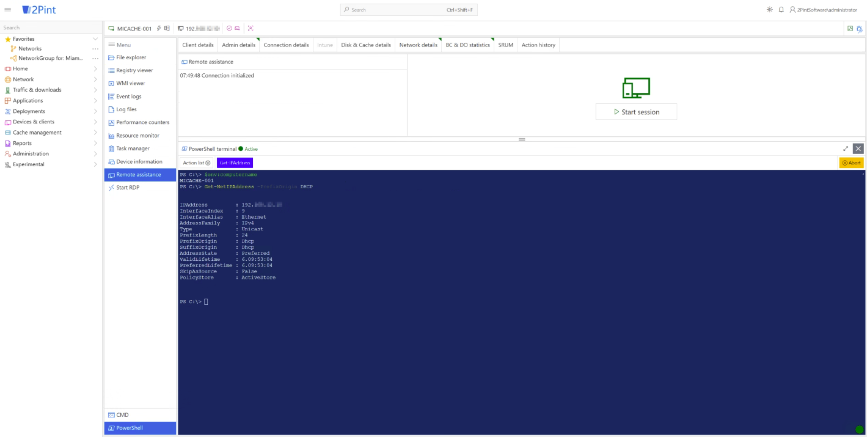
Task: Open options dots for NetworkGroup for Miam...
Action: pos(95,59)
